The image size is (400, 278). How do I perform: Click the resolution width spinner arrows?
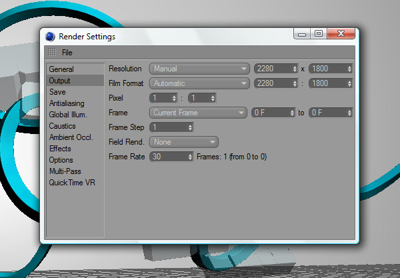click(x=295, y=69)
